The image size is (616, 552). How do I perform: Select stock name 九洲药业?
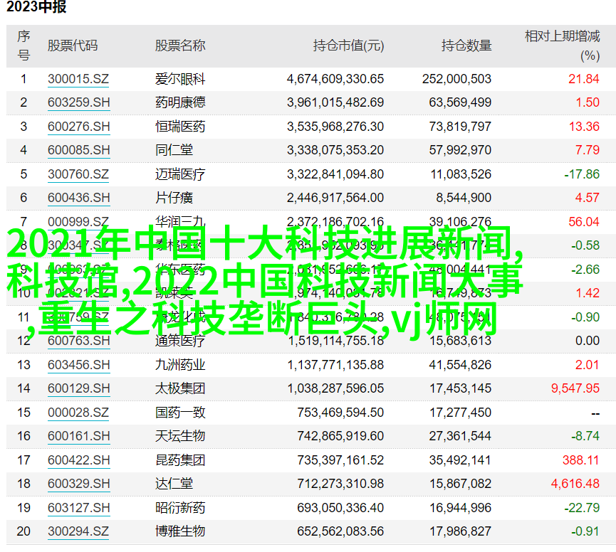(x=180, y=365)
